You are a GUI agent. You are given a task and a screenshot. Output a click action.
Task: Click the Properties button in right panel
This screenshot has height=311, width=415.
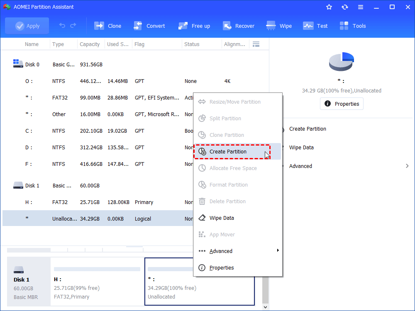coord(342,104)
